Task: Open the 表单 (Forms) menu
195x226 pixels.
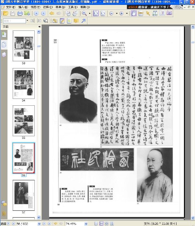Action: coord(60,7)
